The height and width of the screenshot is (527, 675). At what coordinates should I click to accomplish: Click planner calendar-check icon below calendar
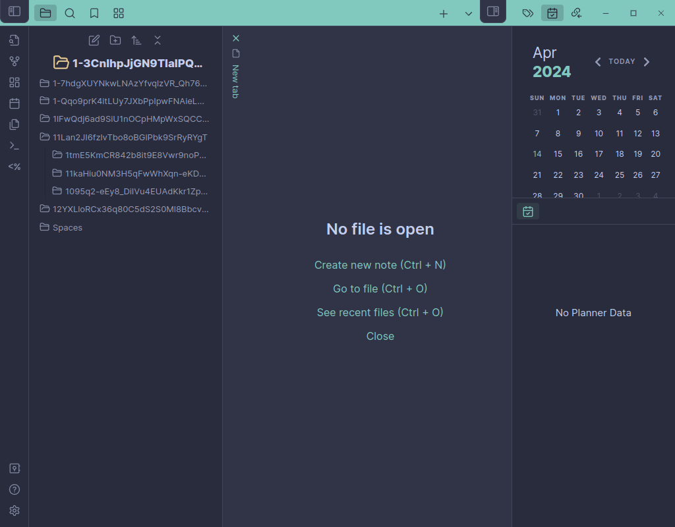tap(528, 211)
